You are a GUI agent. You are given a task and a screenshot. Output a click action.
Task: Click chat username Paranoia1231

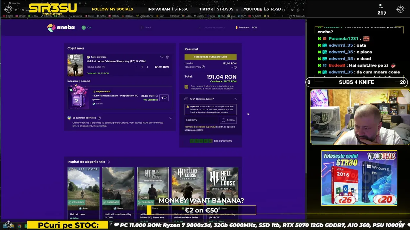[x=343, y=39]
